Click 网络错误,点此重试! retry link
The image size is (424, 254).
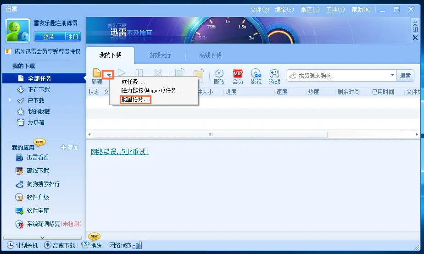coord(119,152)
